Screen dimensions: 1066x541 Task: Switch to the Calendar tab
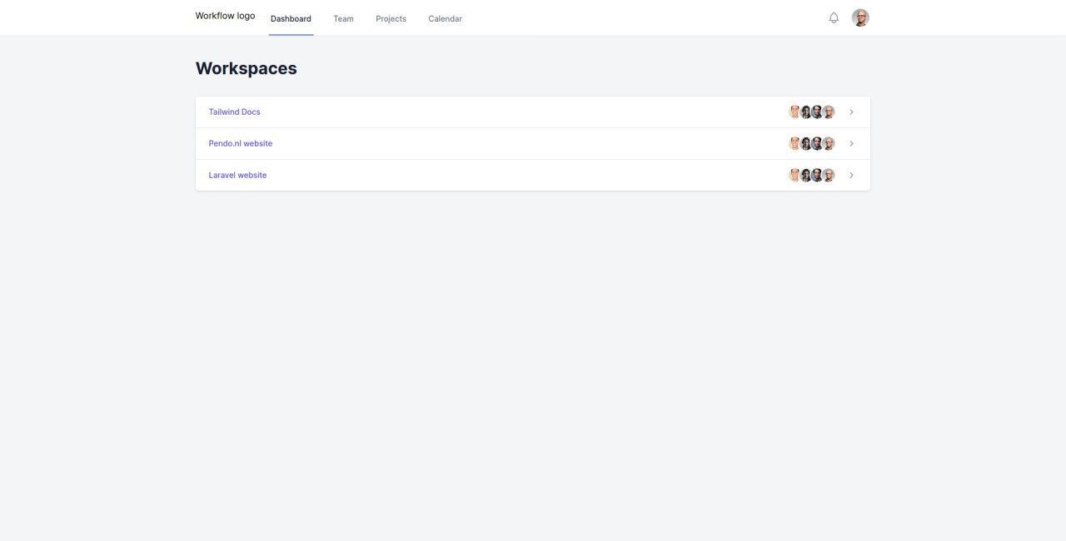(445, 18)
